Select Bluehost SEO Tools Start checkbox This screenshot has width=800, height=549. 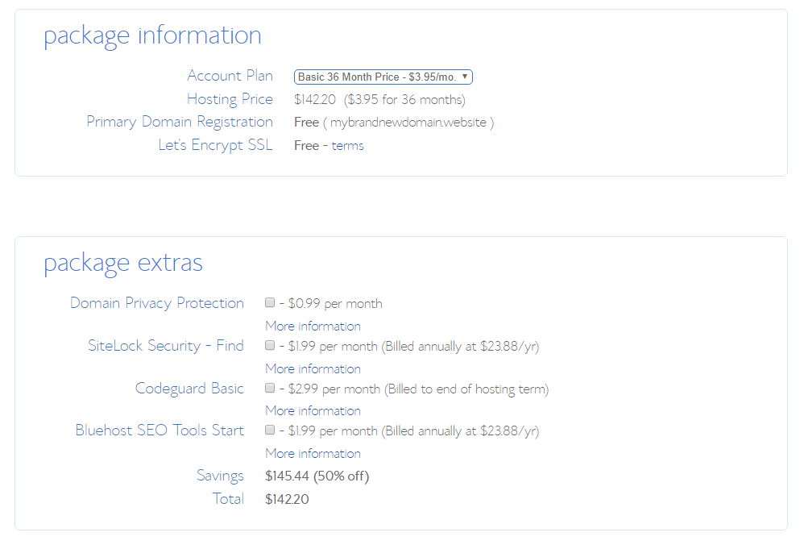270,430
